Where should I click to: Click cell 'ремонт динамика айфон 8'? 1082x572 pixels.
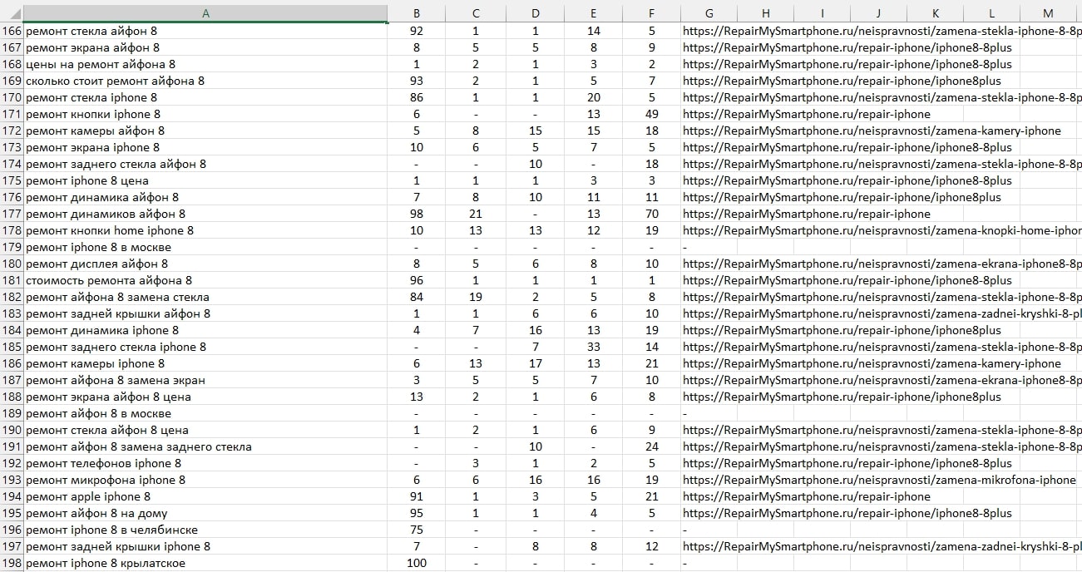coord(205,197)
